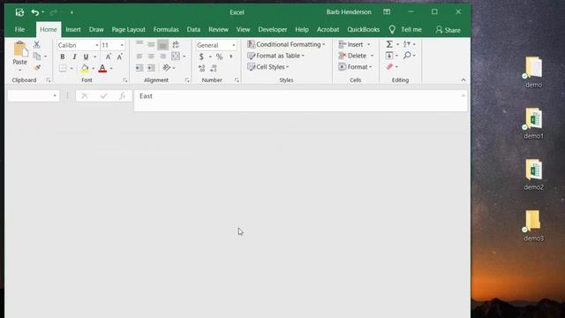This screenshot has height=318, width=565.
Task: Undo the last action
Action: tap(34, 12)
